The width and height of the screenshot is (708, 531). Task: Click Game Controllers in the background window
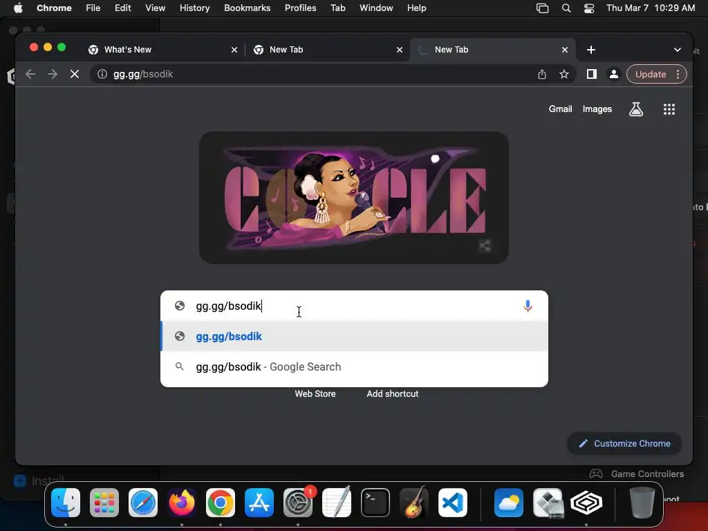(x=647, y=474)
